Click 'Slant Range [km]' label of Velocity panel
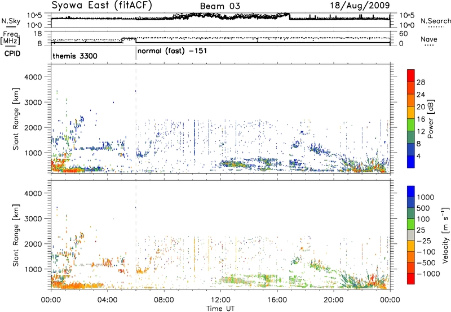This screenshot has height=312, width=451. [16, 235]
